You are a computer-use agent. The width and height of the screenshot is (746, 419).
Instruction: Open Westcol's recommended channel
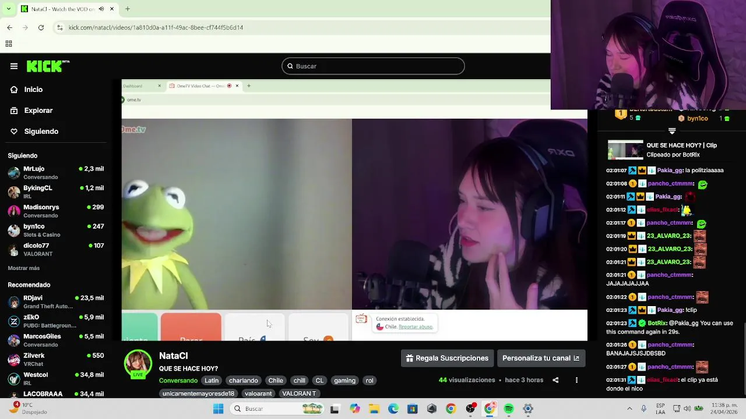click(56, 379)
